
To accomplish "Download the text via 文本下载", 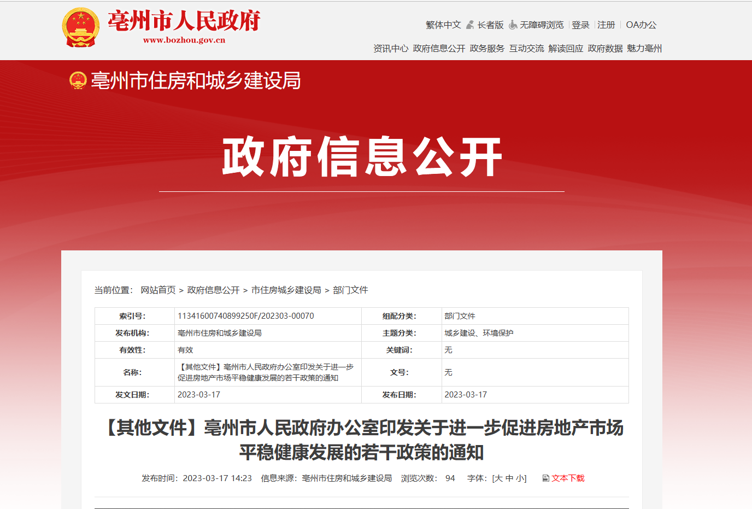I will (568, 478).
